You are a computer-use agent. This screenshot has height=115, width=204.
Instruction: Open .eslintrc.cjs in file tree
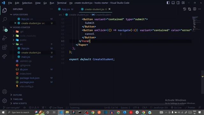point(25,61)
